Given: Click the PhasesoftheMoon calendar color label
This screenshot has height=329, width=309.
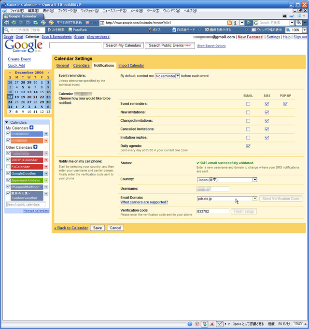Looking at the screenshot, I should [27, 187].
